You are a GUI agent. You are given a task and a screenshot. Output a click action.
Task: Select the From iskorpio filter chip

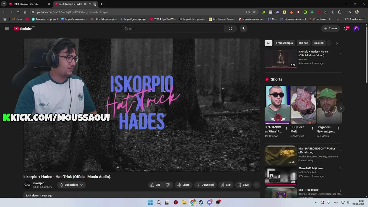coord(284,43)
